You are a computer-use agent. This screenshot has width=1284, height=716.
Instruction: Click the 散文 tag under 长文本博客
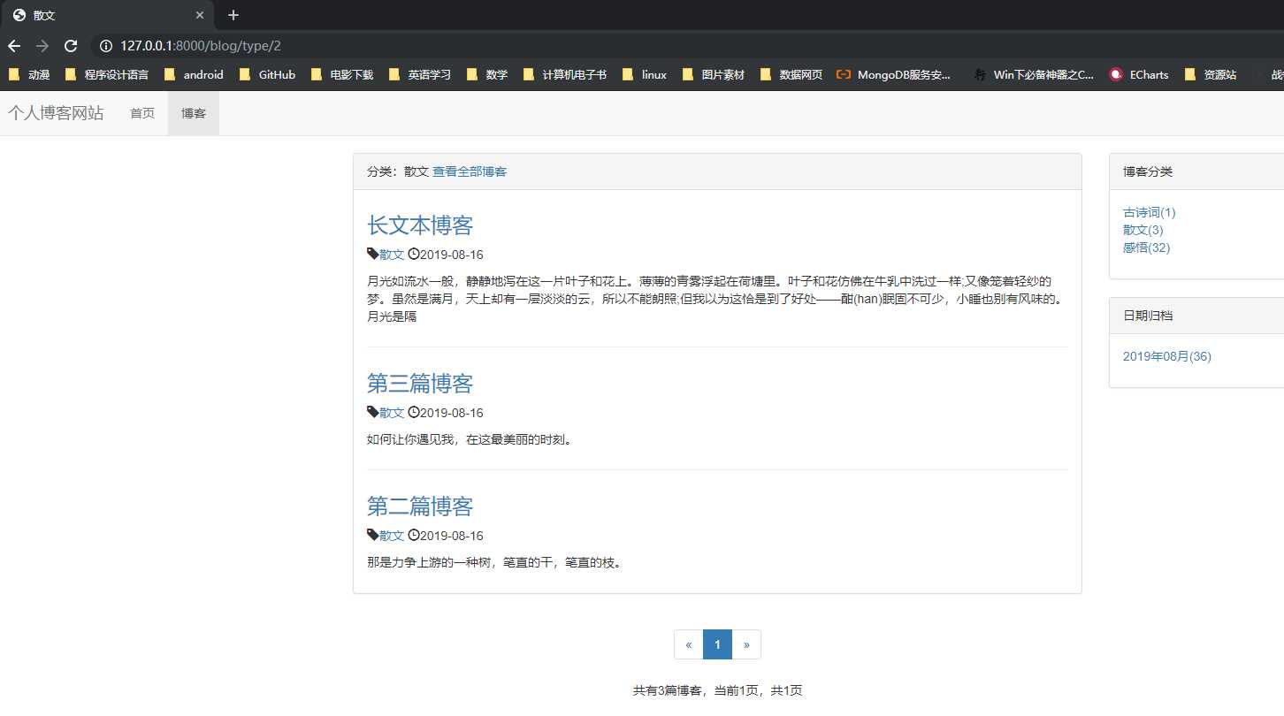click(x=392, y=255)
